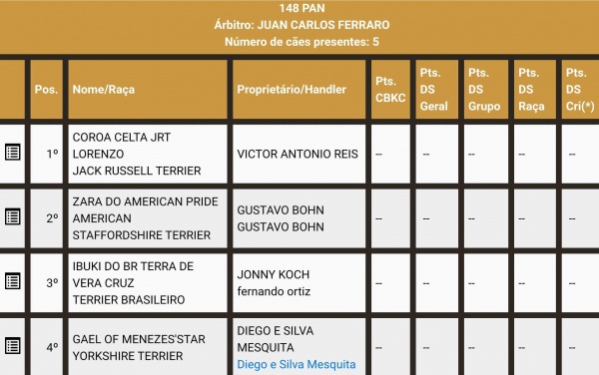Click the 1º position cell
The image size is (599, 375).
(x=46, y=154)
